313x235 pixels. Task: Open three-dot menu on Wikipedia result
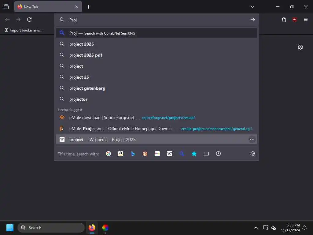tap(252, 139)
